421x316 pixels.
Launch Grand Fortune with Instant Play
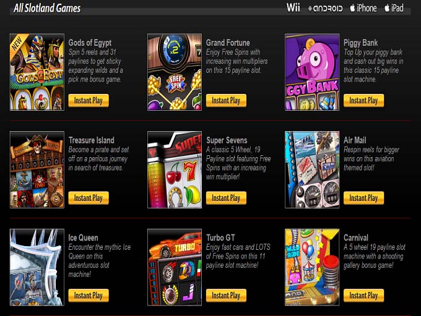coord(226,101)
